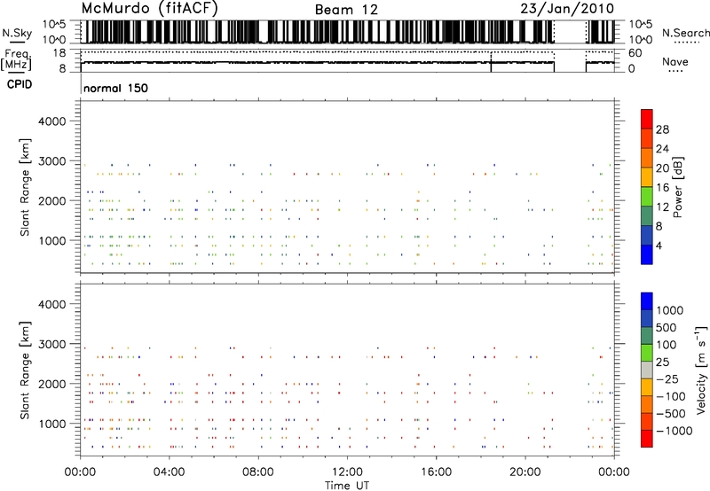This screenshot has height=491, width=710.
Task: Select the 'normal 150' CPID text
Action: click(116, 88)
